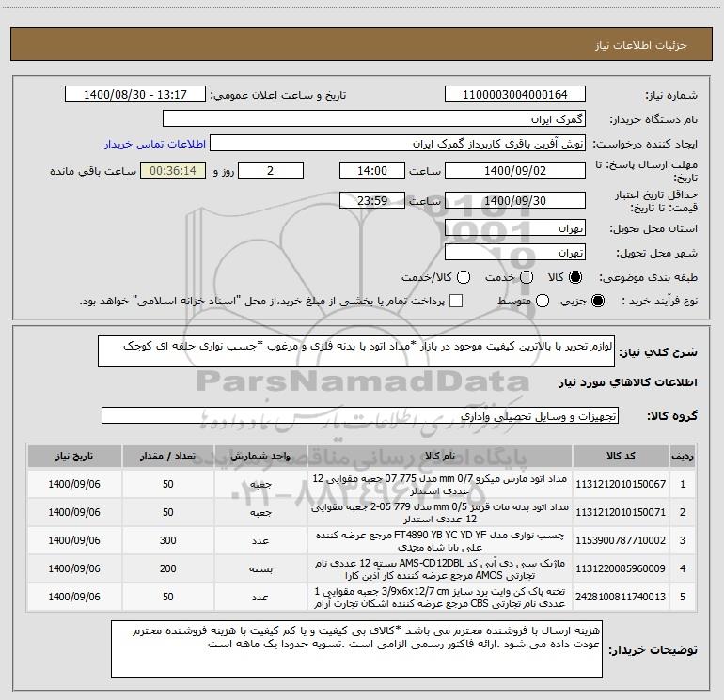This screenshot has width=724, height=700.
Task: Select the خدمت radio button
Action: click(x=527, y=277)
